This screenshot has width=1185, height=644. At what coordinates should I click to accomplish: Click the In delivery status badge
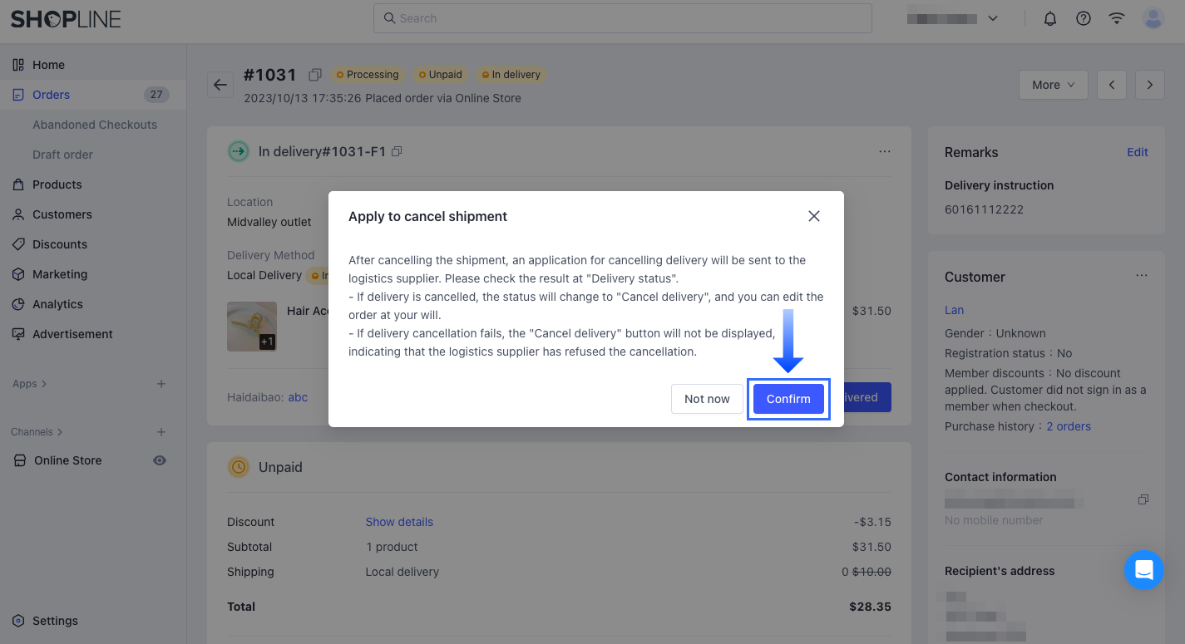511,75
